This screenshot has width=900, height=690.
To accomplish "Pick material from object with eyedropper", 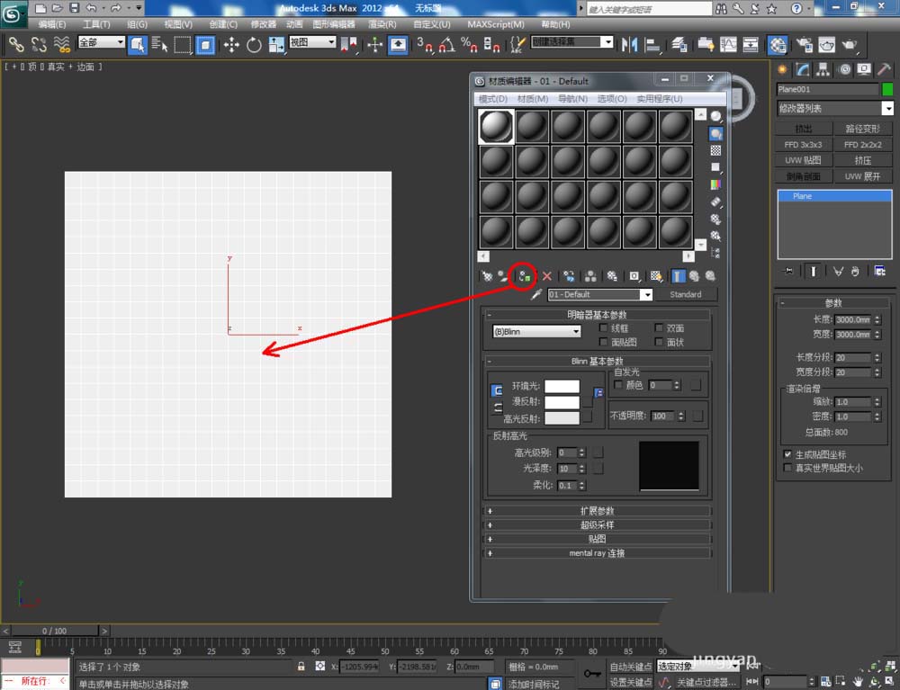I will [x=536, y=295].
